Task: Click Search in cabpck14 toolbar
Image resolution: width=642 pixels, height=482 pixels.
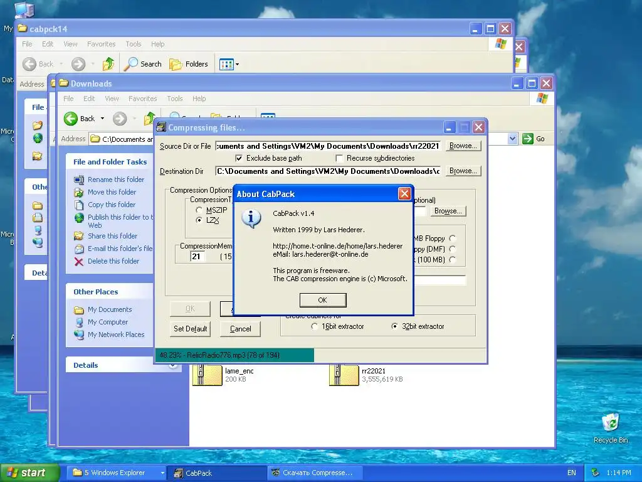Action: click(143, 64)
